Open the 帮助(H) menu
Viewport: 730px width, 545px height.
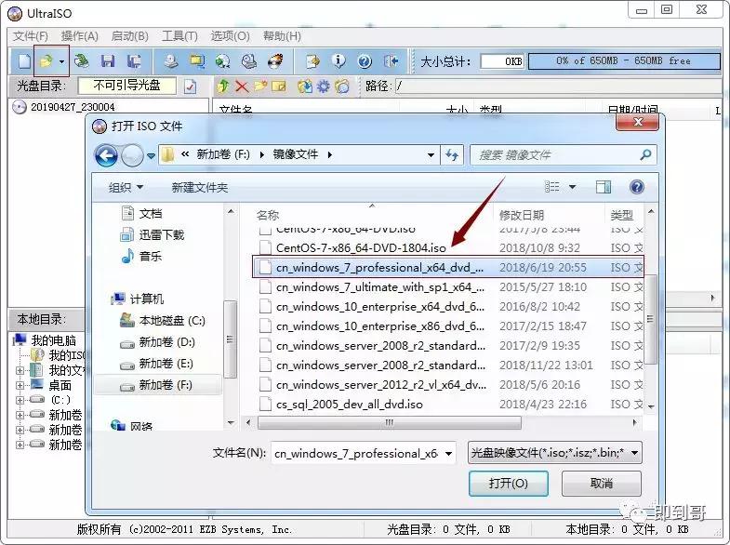tap(282, 36)
